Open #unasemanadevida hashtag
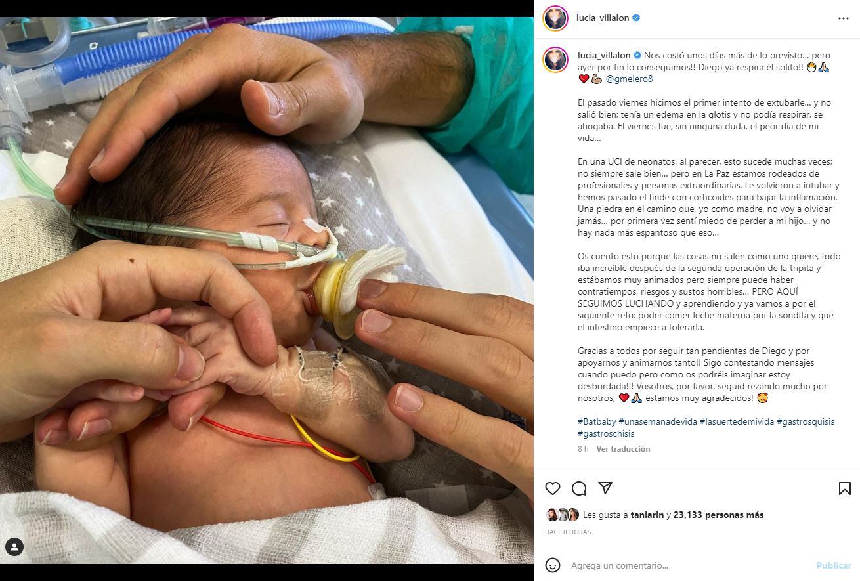The image size is (860, 581). point(657,421)
